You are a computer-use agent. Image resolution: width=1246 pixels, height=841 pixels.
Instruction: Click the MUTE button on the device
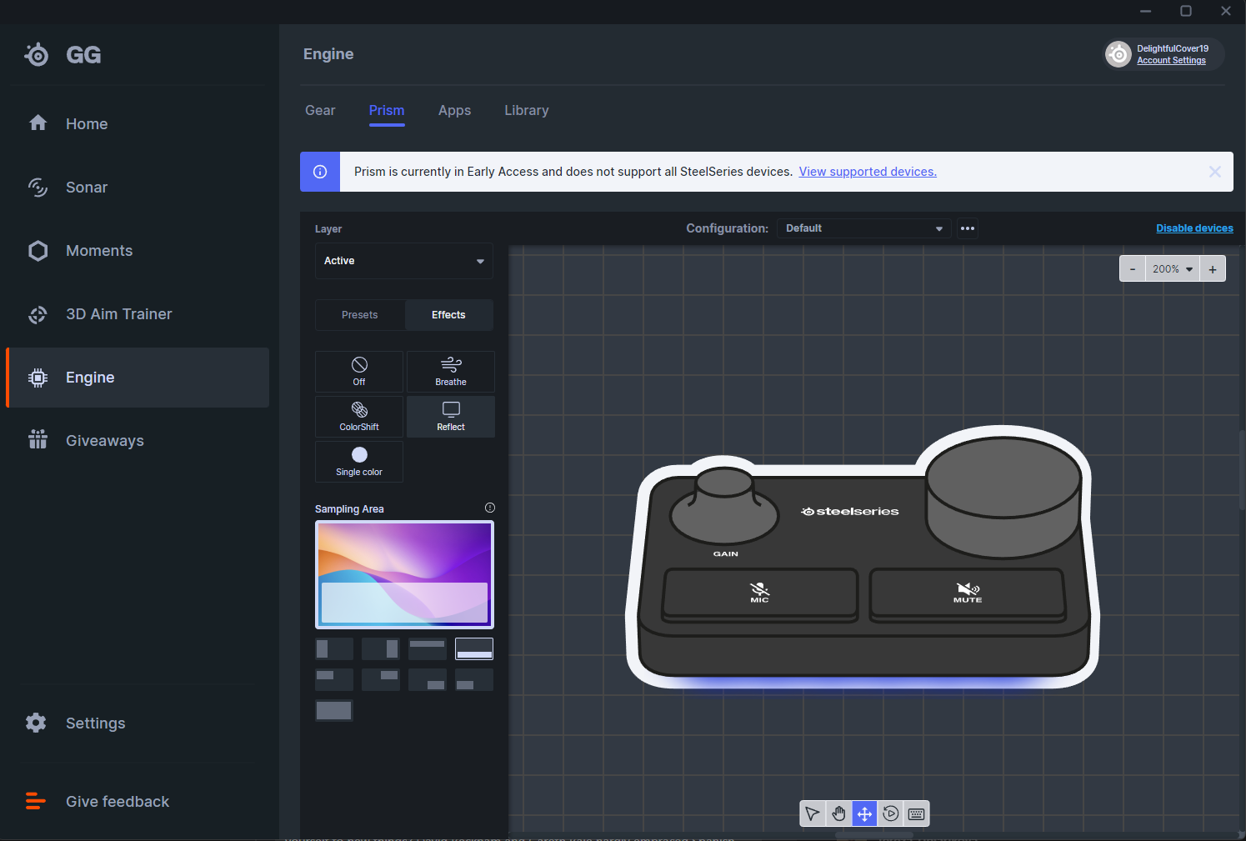pyautogui.click(x=968, y=594)
